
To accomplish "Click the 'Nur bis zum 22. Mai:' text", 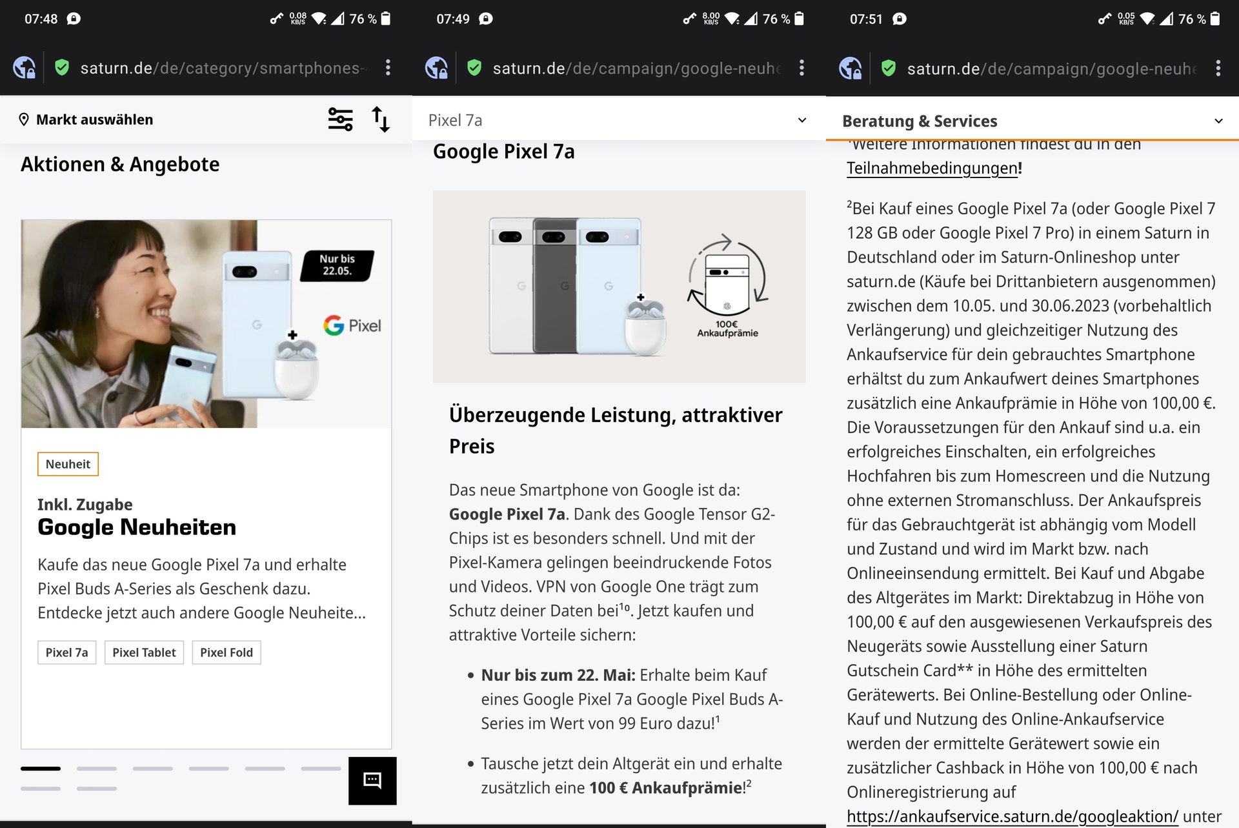I will click(558, 675).
